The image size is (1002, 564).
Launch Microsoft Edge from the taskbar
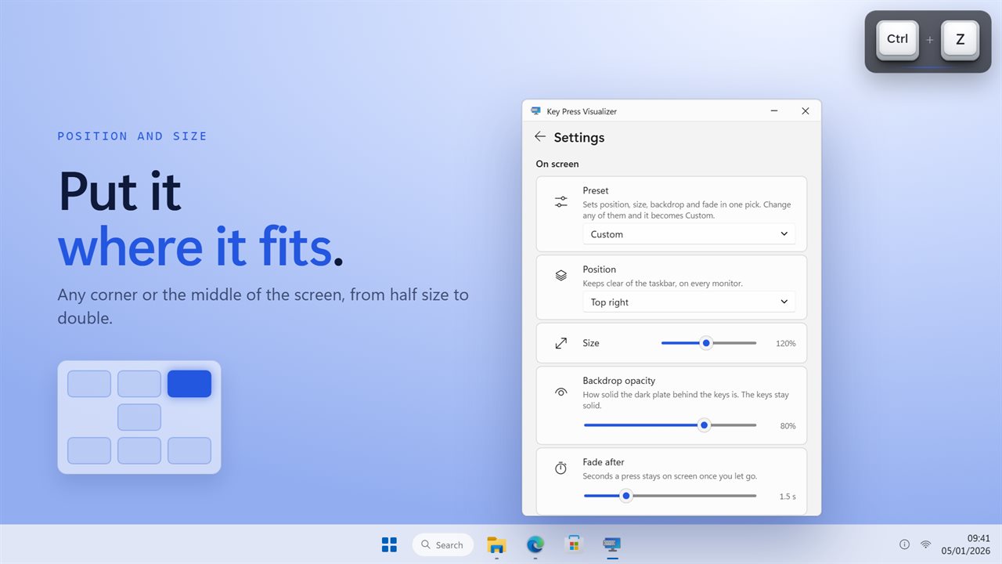(x=535, y=544)
